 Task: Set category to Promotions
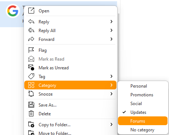[x=143, y=95]
